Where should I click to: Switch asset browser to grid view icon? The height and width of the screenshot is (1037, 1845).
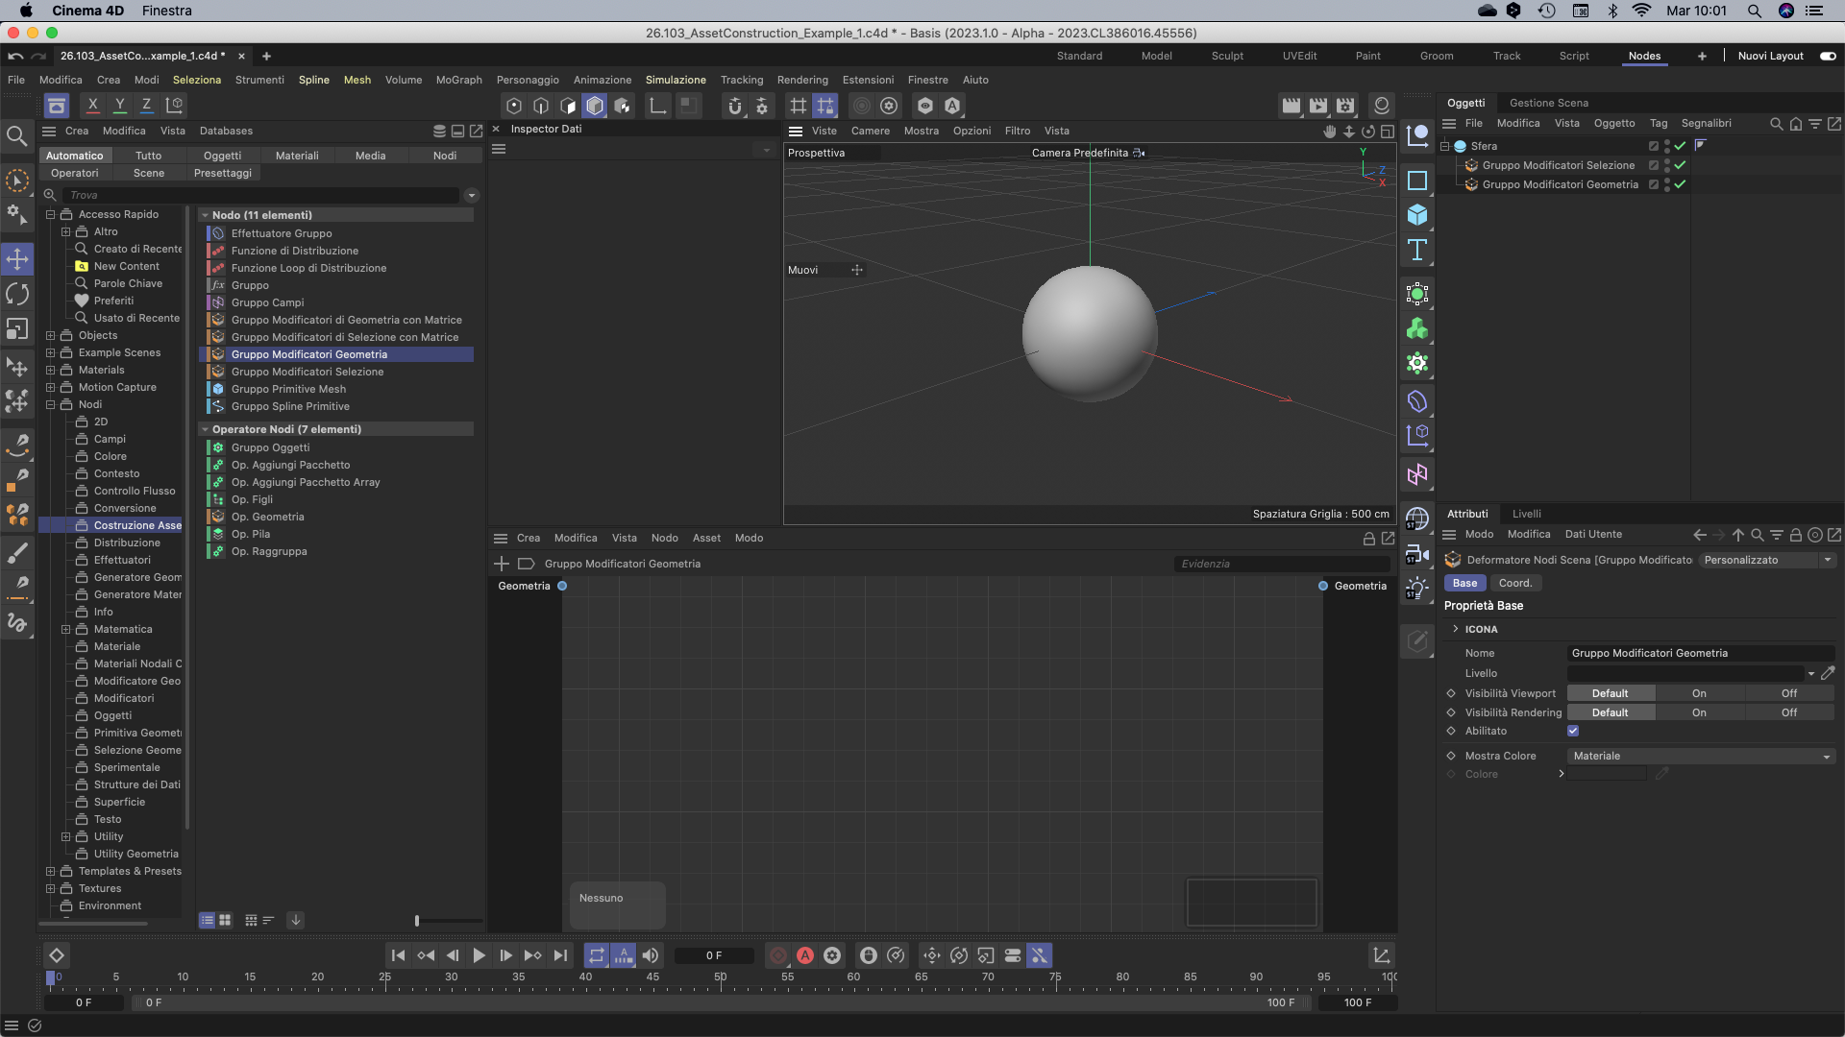225,920
